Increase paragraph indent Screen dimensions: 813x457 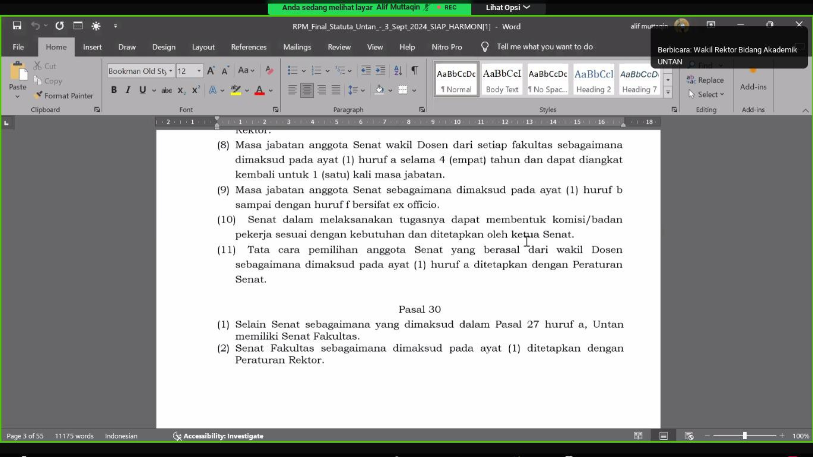(381, 71)
